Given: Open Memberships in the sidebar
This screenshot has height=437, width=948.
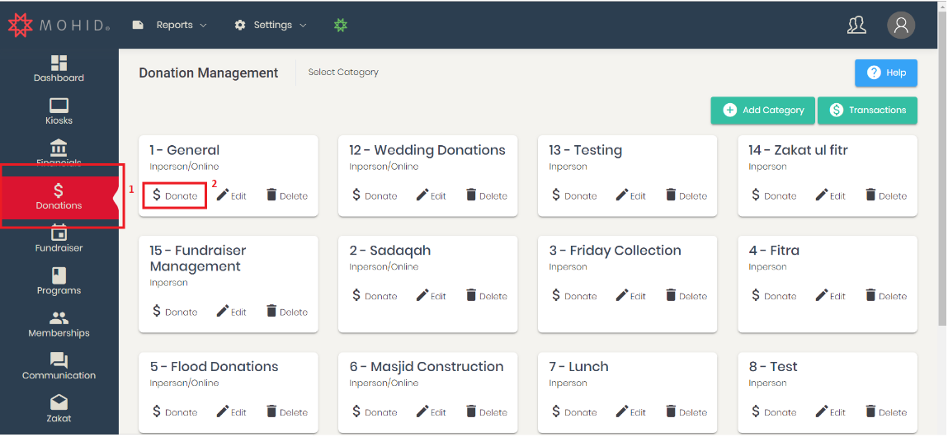Looking at the screenshot, I should 59,324.
